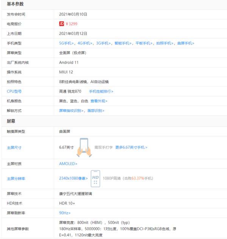The width and height of the screenshot is (227, 239).
Task: Click the 180Hz采样率 parameters line
Action: [118, 229]
